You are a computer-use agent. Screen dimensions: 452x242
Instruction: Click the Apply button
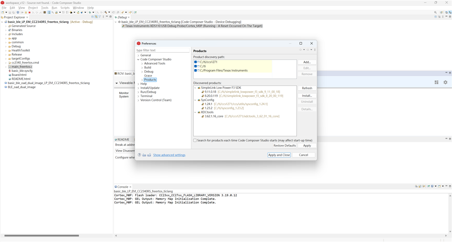(307, 146)
